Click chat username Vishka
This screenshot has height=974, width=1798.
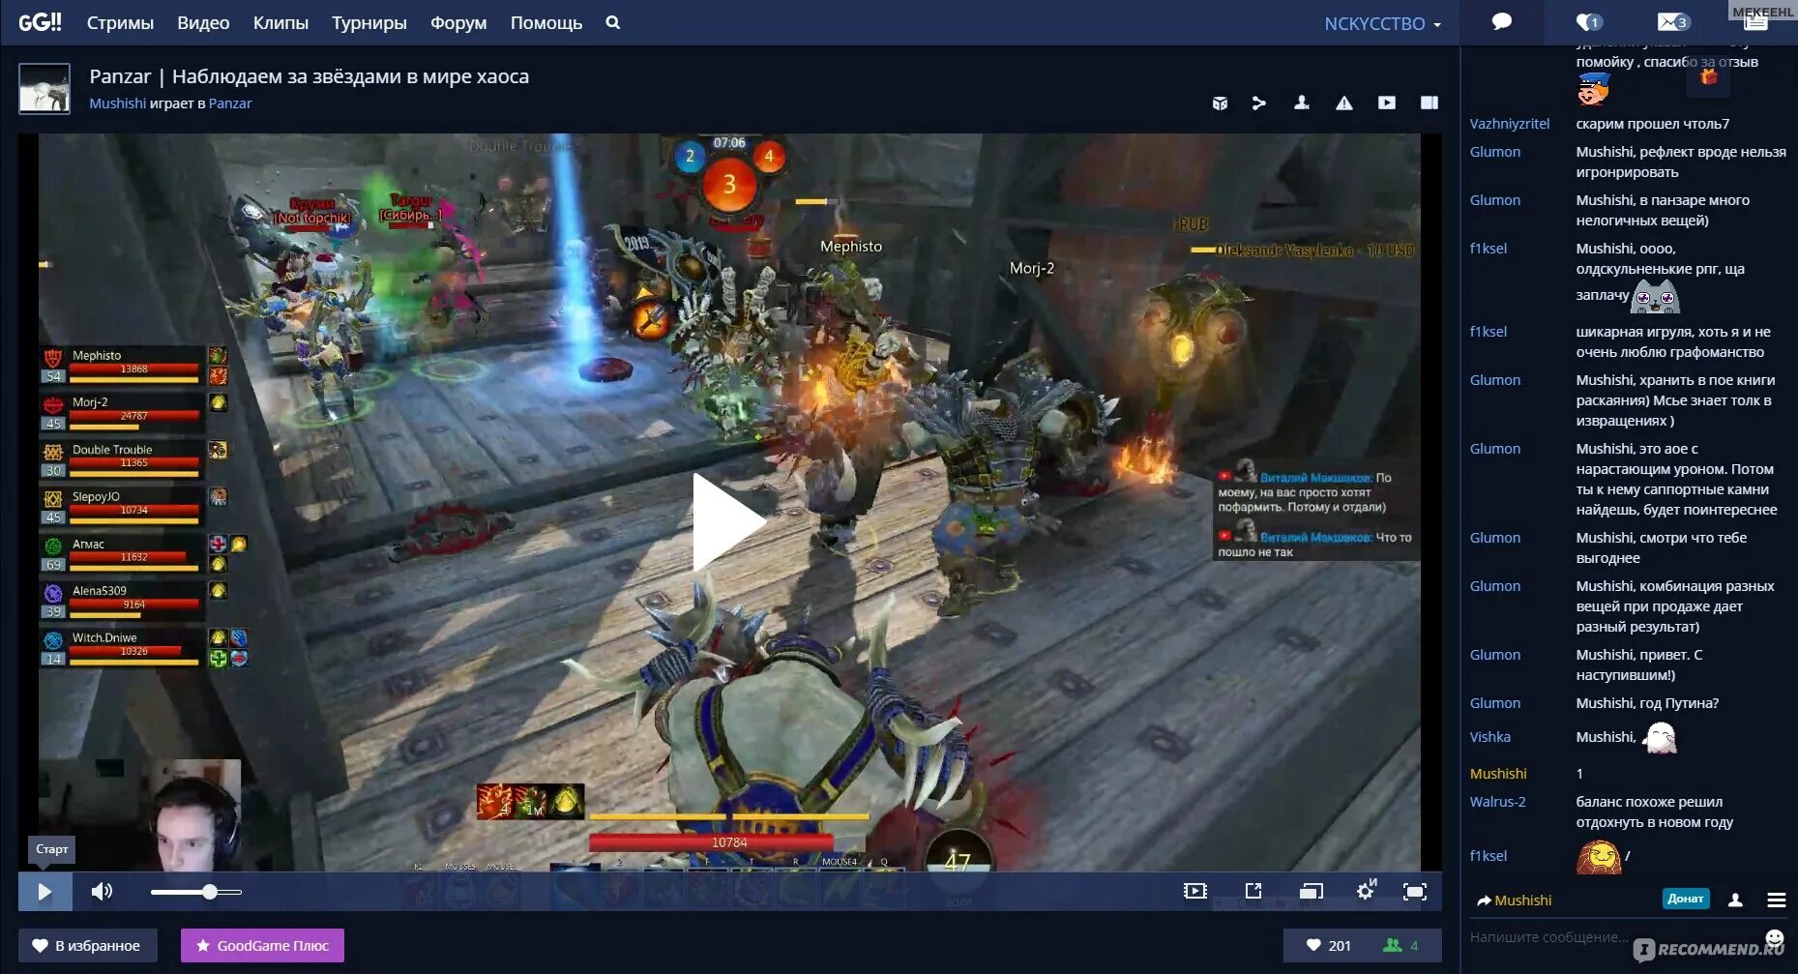coord(1490,737)
